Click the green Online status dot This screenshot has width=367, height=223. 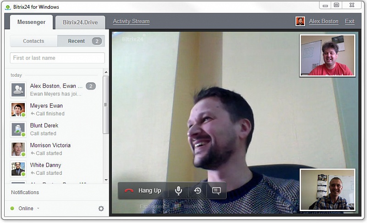12,208
